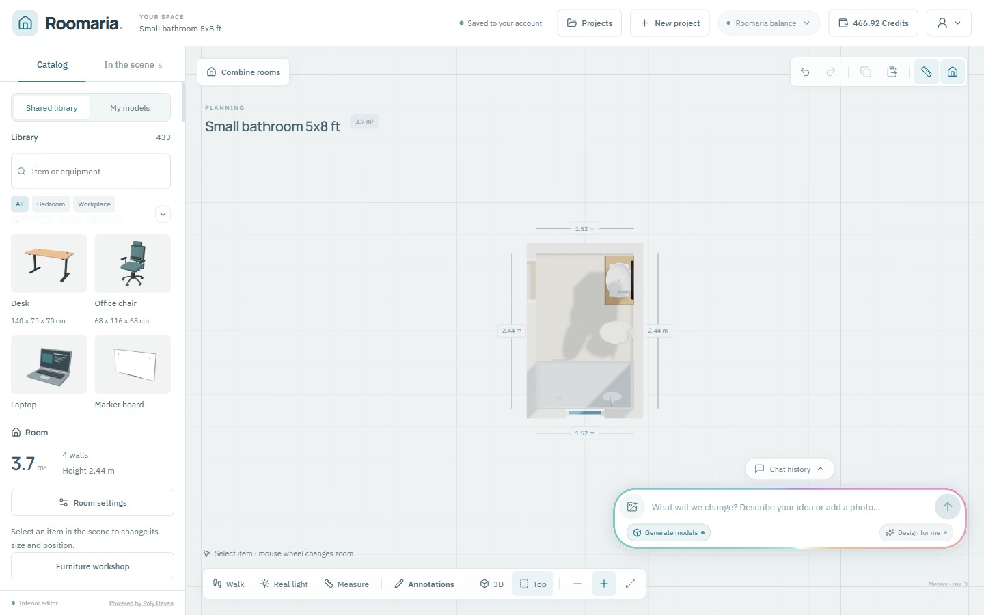The image size is (984, 615).
Task: Filter catalog by Bedroom
Action: (x=51, y=204)
